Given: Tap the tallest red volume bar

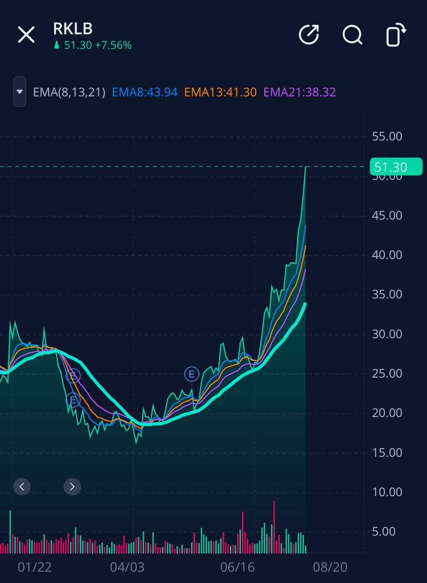Looking at the screenshot, I should coord(274,527).
